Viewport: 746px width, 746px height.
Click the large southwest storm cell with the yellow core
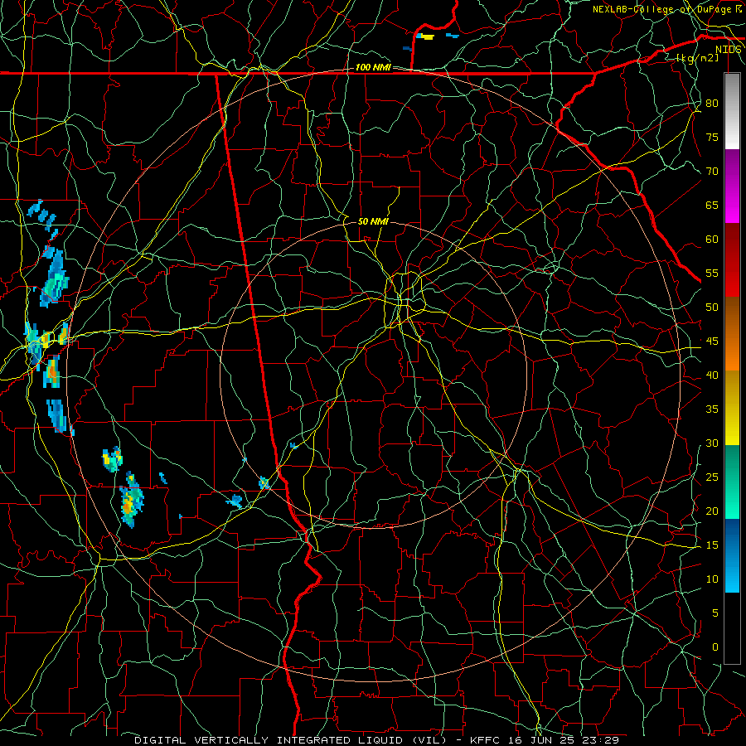130,500
